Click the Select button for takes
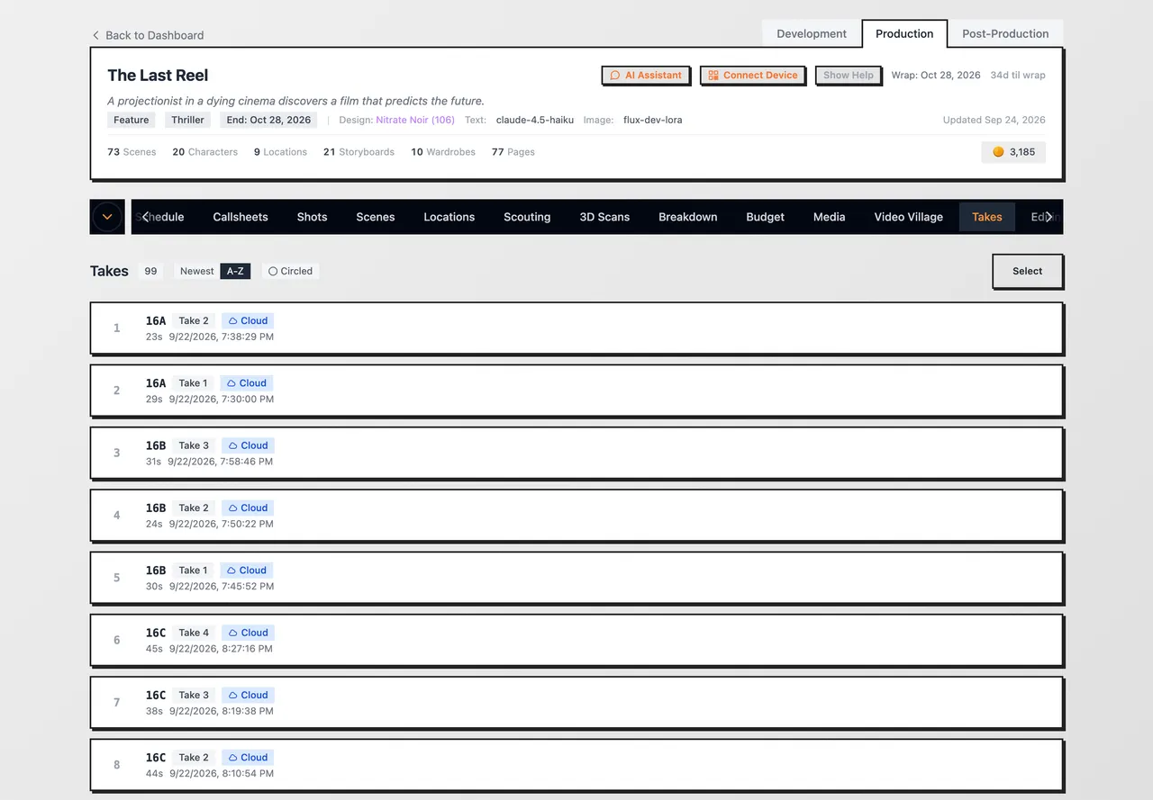 1028,271
